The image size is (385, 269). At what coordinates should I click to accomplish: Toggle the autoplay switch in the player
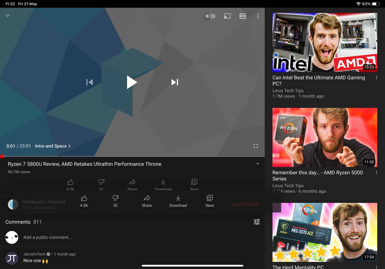click(x=210, y=16)
